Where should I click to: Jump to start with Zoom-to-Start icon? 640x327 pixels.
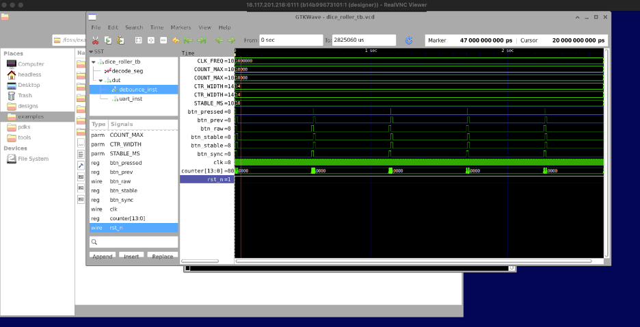(x=188, y=40)
